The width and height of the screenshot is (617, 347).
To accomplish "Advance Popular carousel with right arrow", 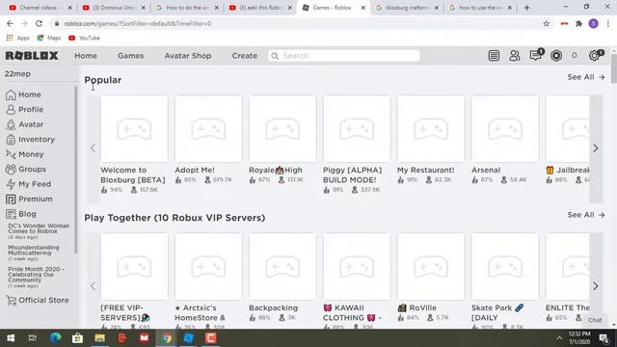I will [596, 148].
